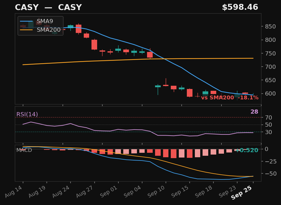Click the MACD value +0.520
281x205 pixels.
[x=247, y=150]
